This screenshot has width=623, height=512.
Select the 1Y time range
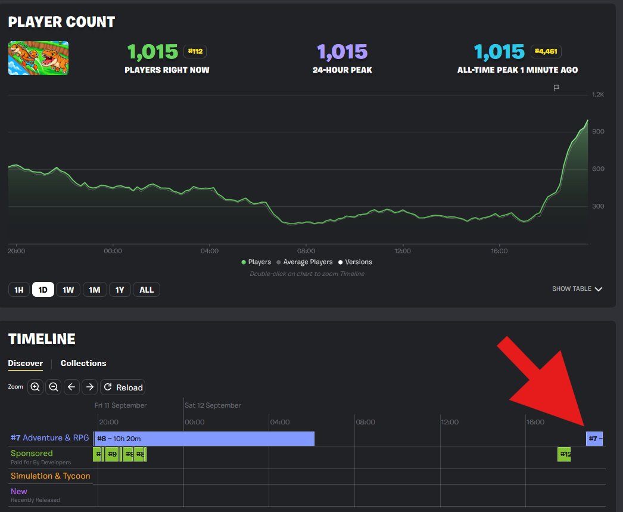tap(120, 290)
